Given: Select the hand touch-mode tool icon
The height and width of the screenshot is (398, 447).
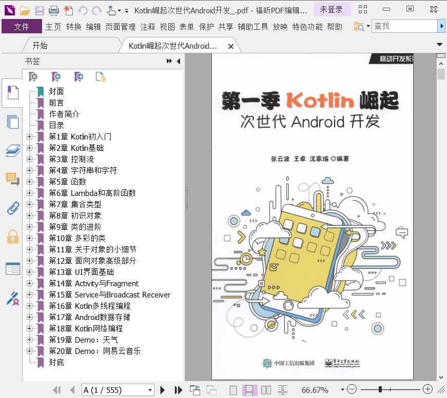Looking at the screenshot, I should click(x=111, y=11).
